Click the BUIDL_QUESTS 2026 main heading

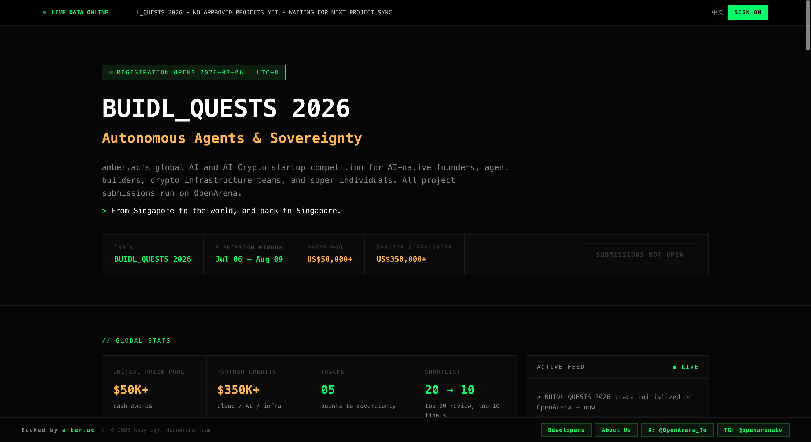pyautogui.click(x=226, y=108)
